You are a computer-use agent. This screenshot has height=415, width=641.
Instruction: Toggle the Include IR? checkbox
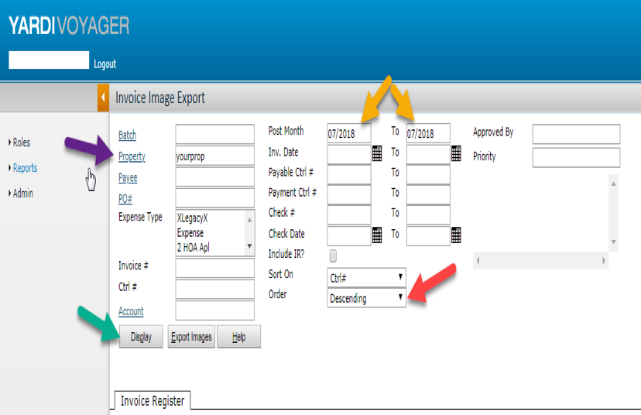(333, 255)
